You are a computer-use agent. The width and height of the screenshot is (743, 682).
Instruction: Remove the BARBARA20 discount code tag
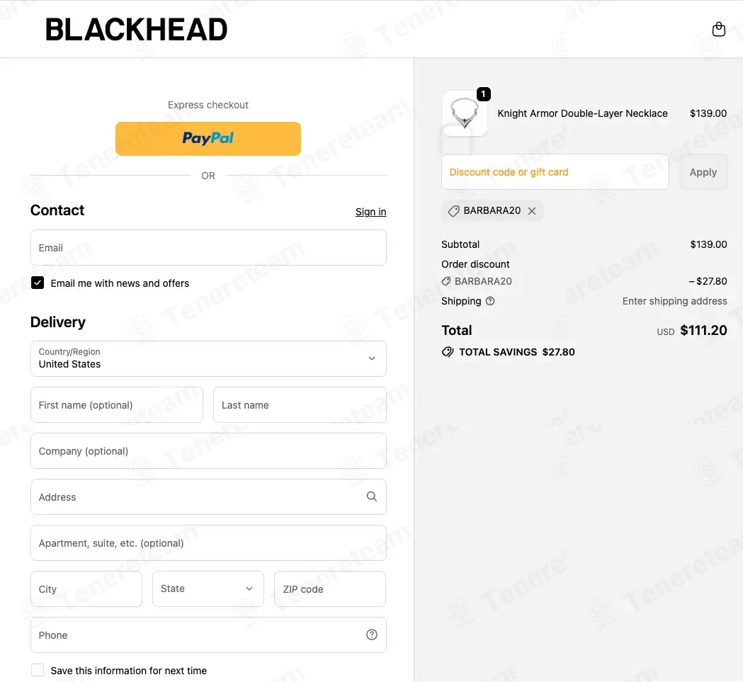click(x=532, y=211)
